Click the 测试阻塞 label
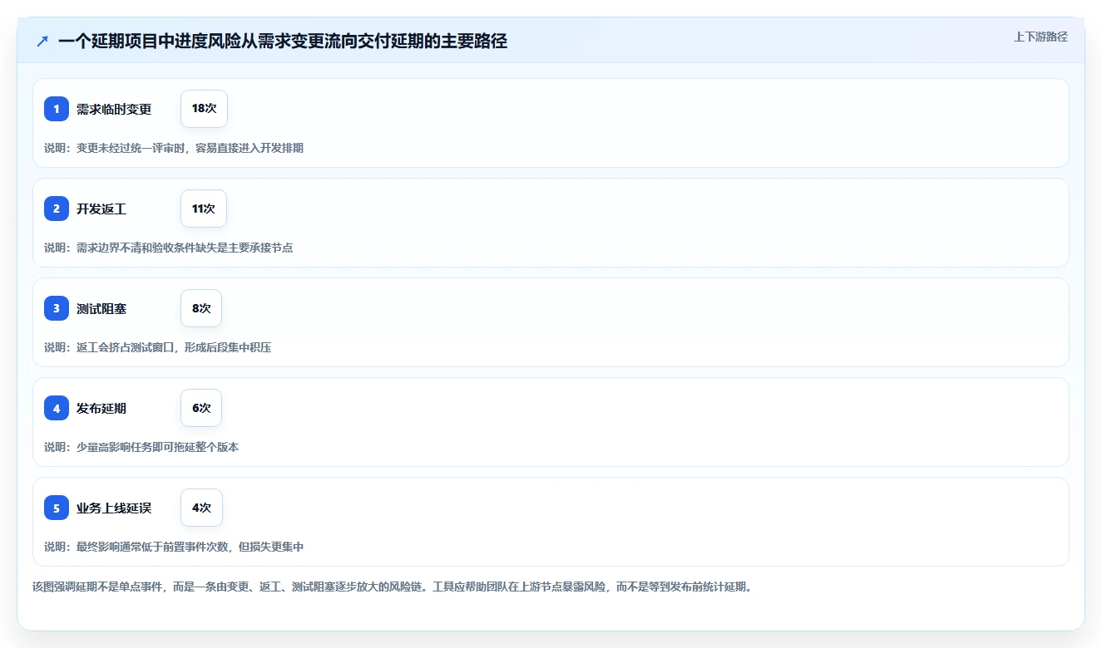The height and width of the screenshot is (648, 1102). [x=101, y=308]
